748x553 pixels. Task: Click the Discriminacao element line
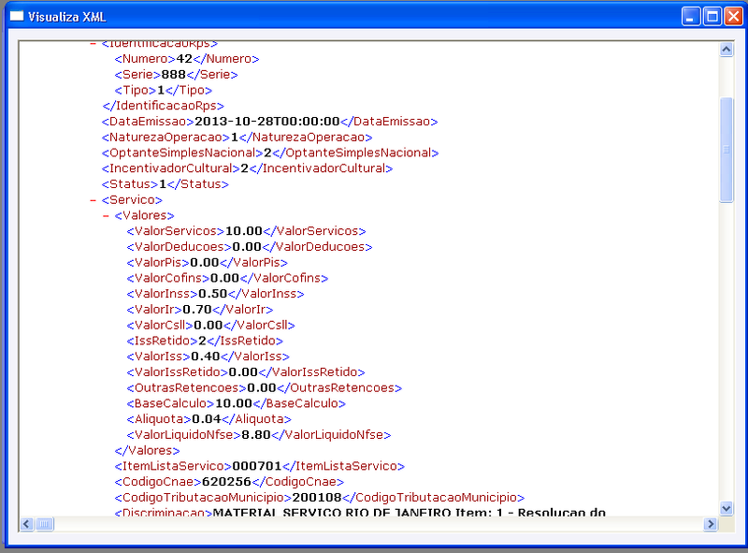360,513
